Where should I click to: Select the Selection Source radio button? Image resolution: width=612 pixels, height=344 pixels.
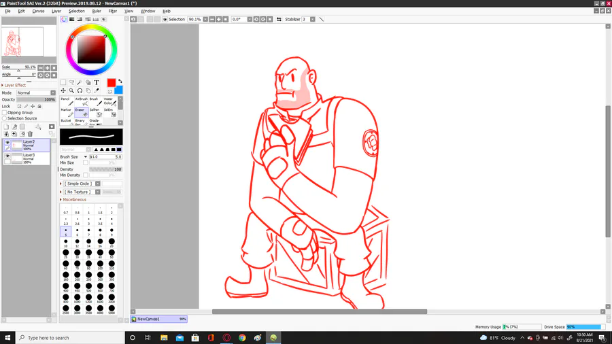pyautogui.click(x=5, y=118)
